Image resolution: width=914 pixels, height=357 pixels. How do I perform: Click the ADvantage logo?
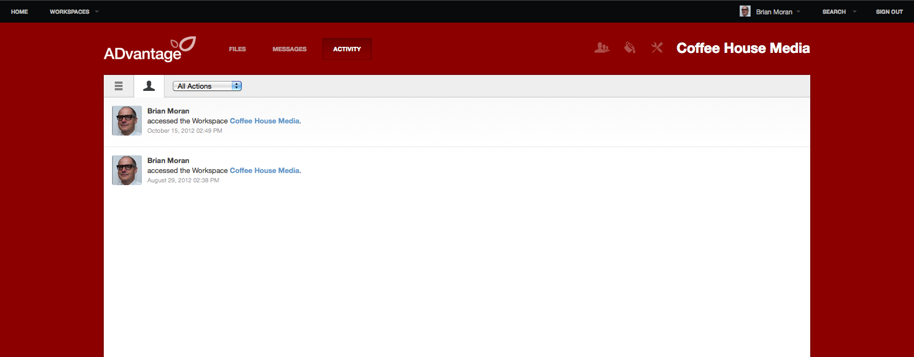pos(150,49)
